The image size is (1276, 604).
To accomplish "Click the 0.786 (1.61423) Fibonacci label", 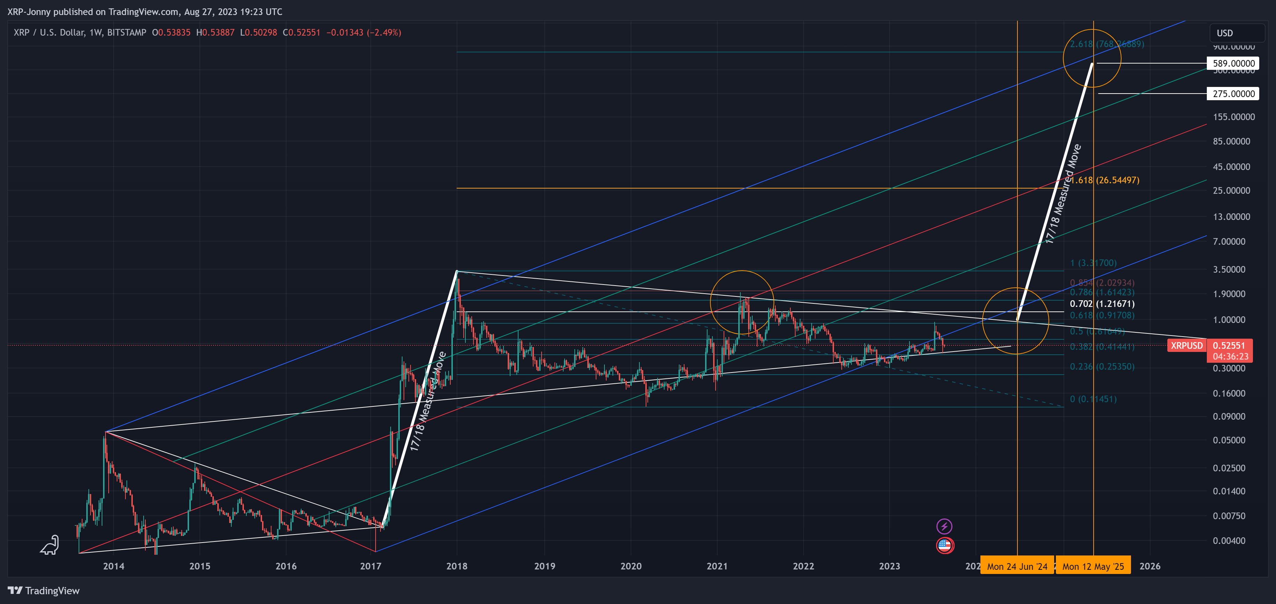I will click(1102, 292).
